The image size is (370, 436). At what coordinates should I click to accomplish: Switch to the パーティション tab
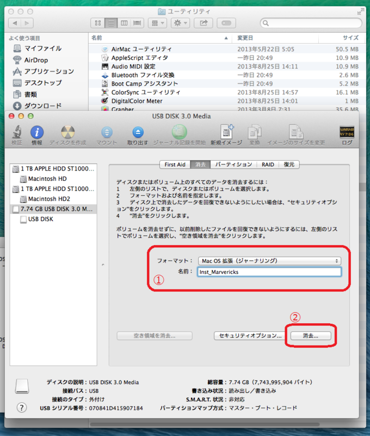point(234,165)
